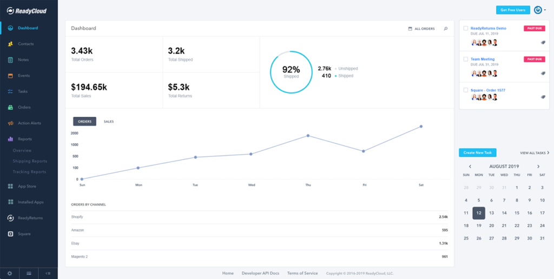
Task: Click the Fri data point on chart
Action: (x=364, y=151)
